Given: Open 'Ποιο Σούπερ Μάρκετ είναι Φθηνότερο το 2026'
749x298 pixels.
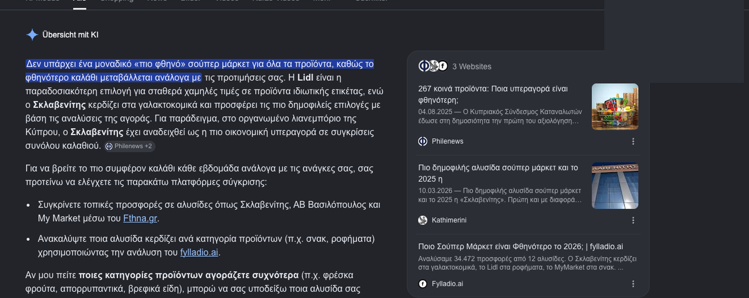Looking at the screenshot, I should pyautogui.click(x=520, y=246).
